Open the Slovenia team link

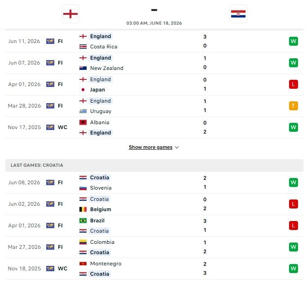click(x=101, y=188)
